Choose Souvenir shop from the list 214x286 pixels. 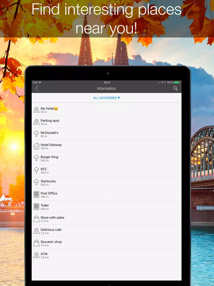106,243
